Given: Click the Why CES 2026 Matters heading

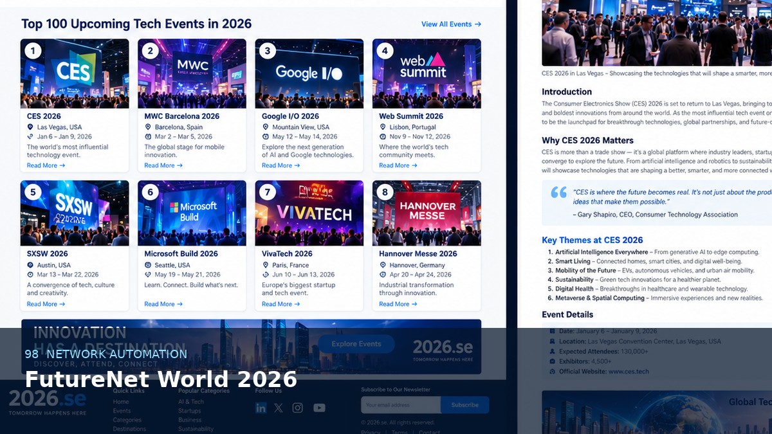Looking at the screenshot, I should pos(587,140).
